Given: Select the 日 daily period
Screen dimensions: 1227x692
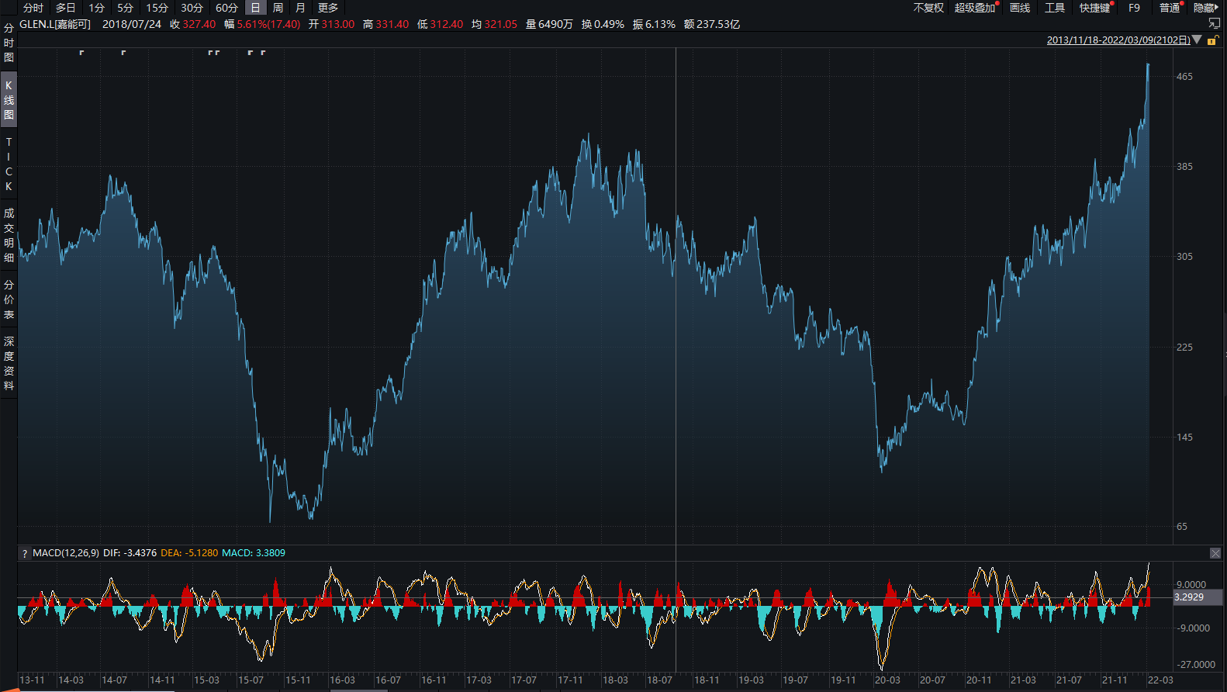Looking at the screenshot, I should click(255, 8).
